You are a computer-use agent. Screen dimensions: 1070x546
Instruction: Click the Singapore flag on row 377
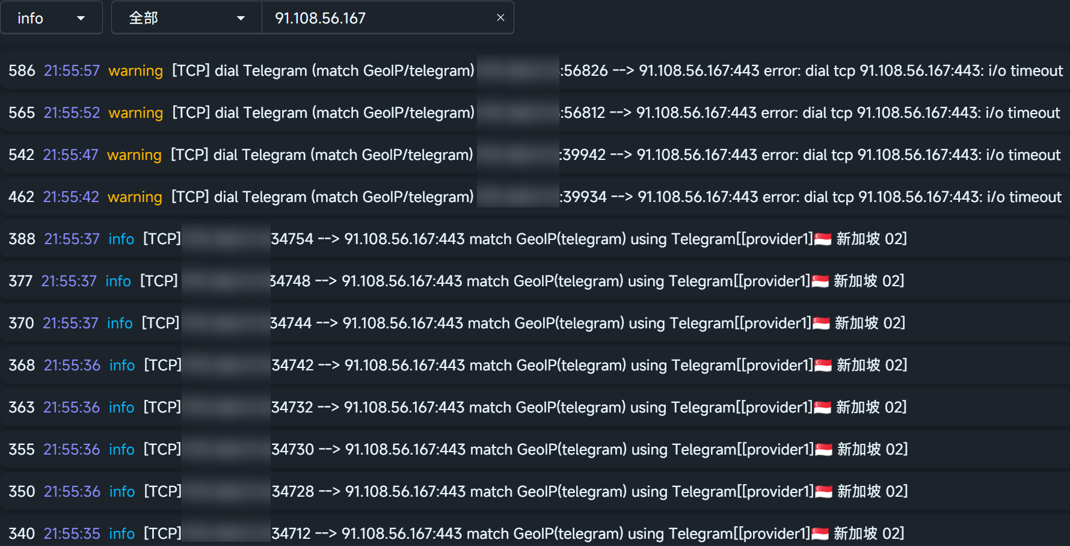point(820,281)
